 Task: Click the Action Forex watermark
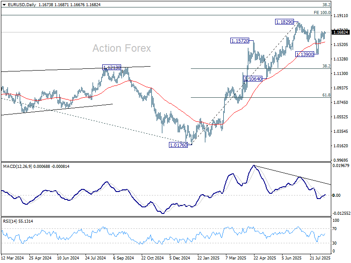122,48
